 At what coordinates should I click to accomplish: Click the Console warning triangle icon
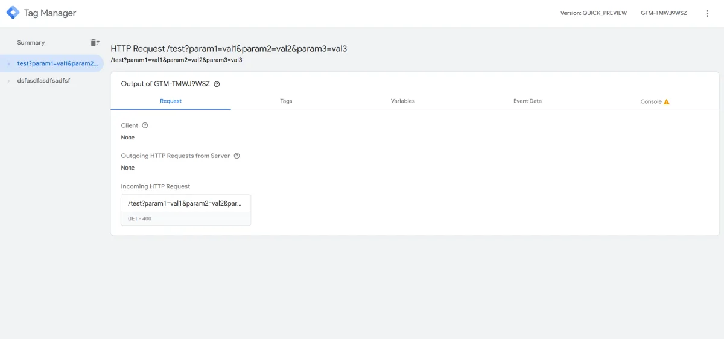click(667, 101)
